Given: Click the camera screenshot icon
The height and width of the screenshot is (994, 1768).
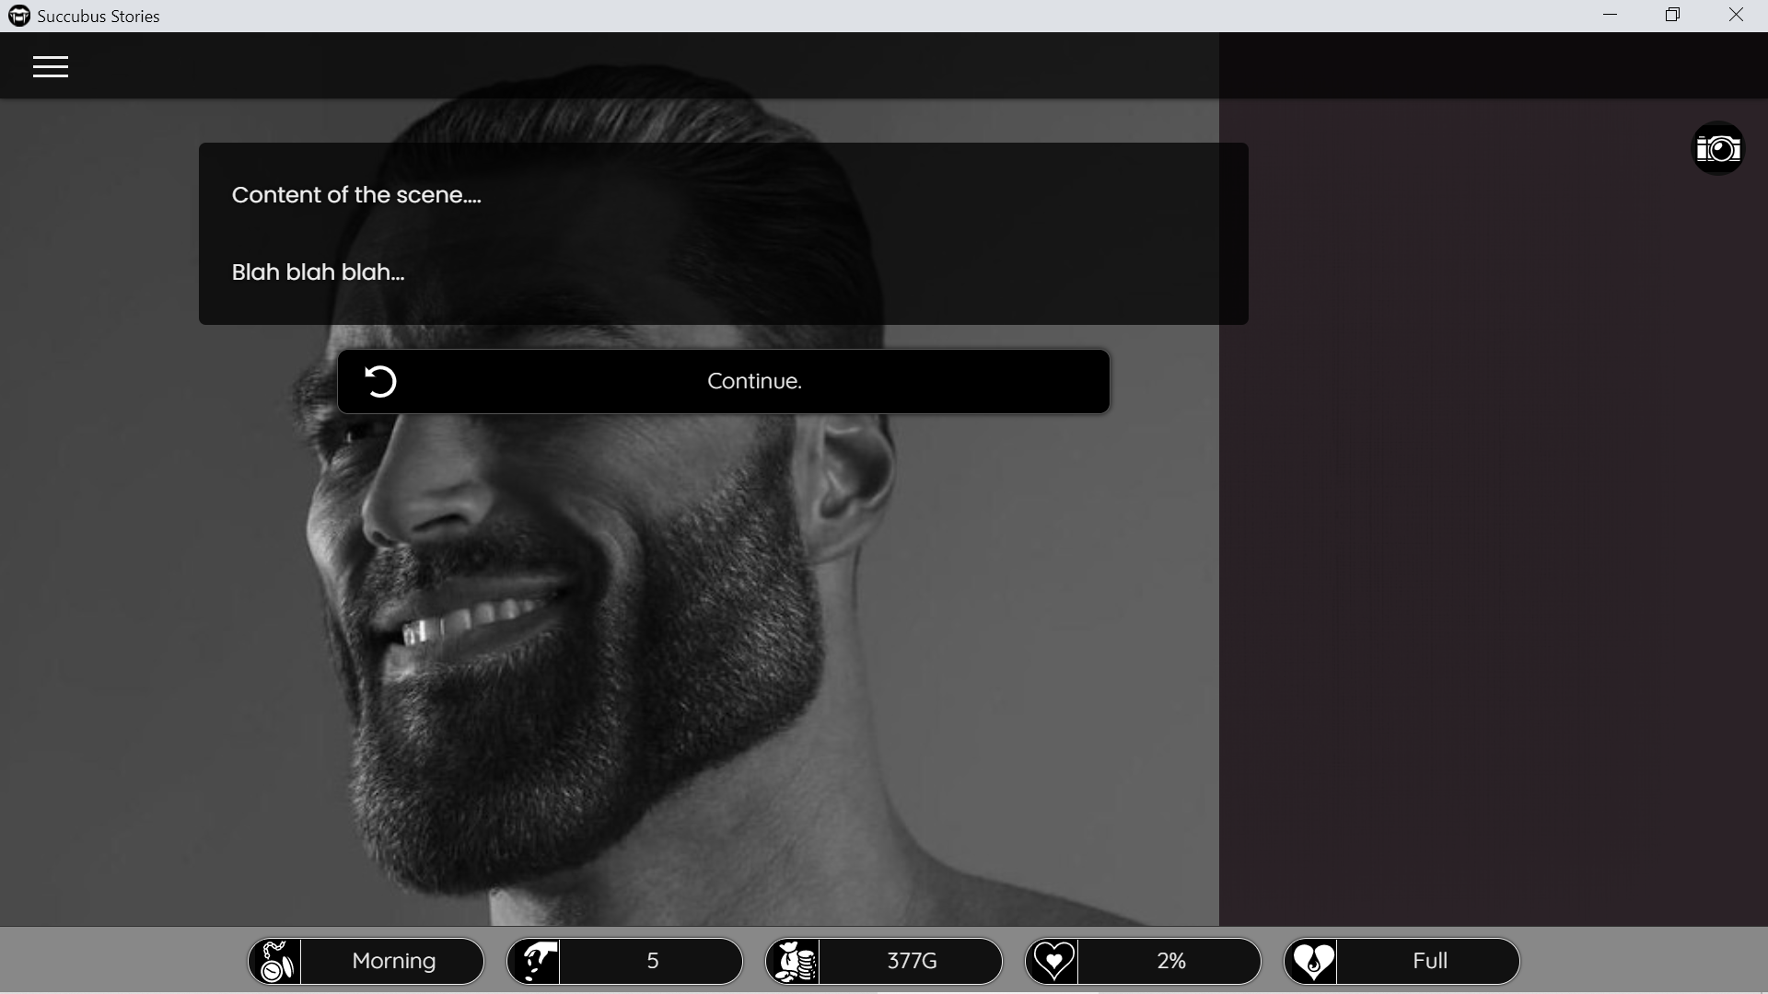Looking at the screenshot, I should point(1718,148).
